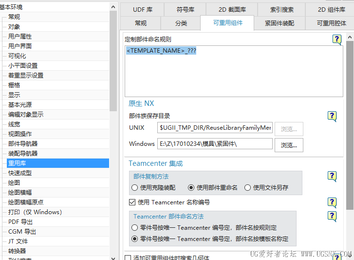Select 对象 in settings tree
Viewport: 354px width, 260px height.
[14, 27]
